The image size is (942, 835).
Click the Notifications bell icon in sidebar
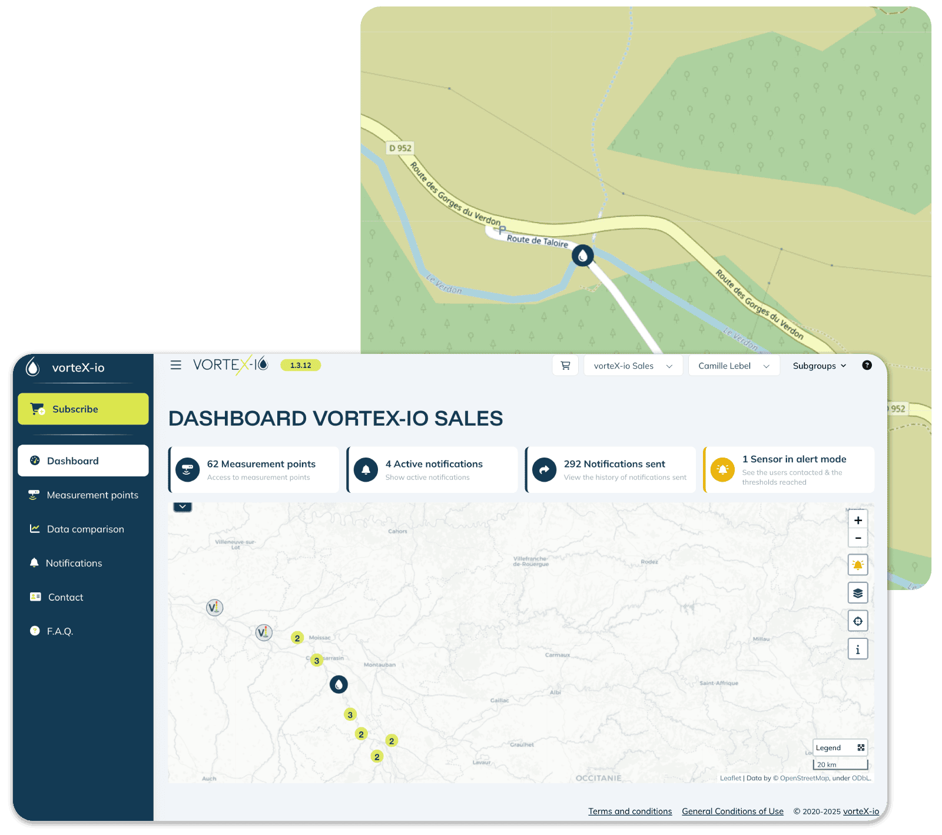(34, 562)
